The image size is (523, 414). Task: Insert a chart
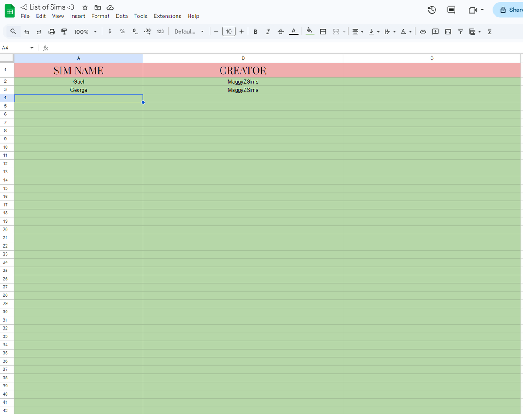click(x=448, y=31)
